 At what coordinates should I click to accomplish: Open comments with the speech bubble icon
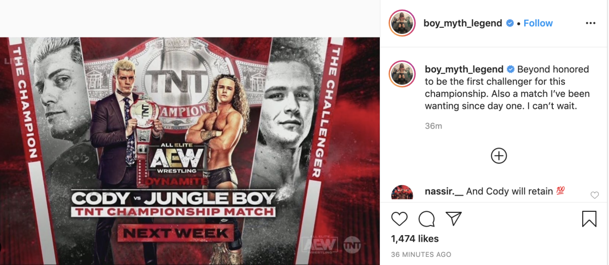click(x=426, y=219)
